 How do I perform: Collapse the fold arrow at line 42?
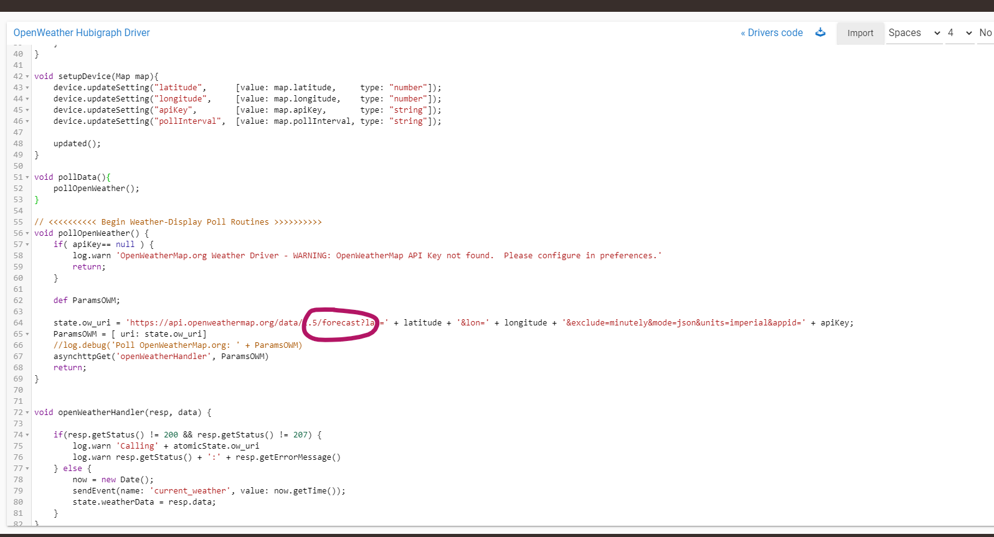point(27,77)
